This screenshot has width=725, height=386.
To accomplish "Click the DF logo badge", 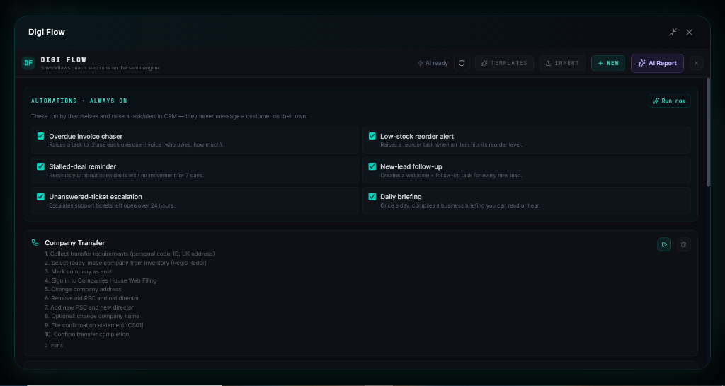I will 28,63.
